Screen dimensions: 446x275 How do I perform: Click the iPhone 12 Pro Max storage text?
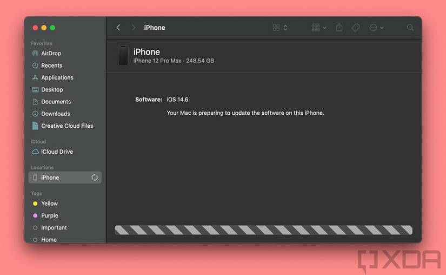click(x=174, y=61)
